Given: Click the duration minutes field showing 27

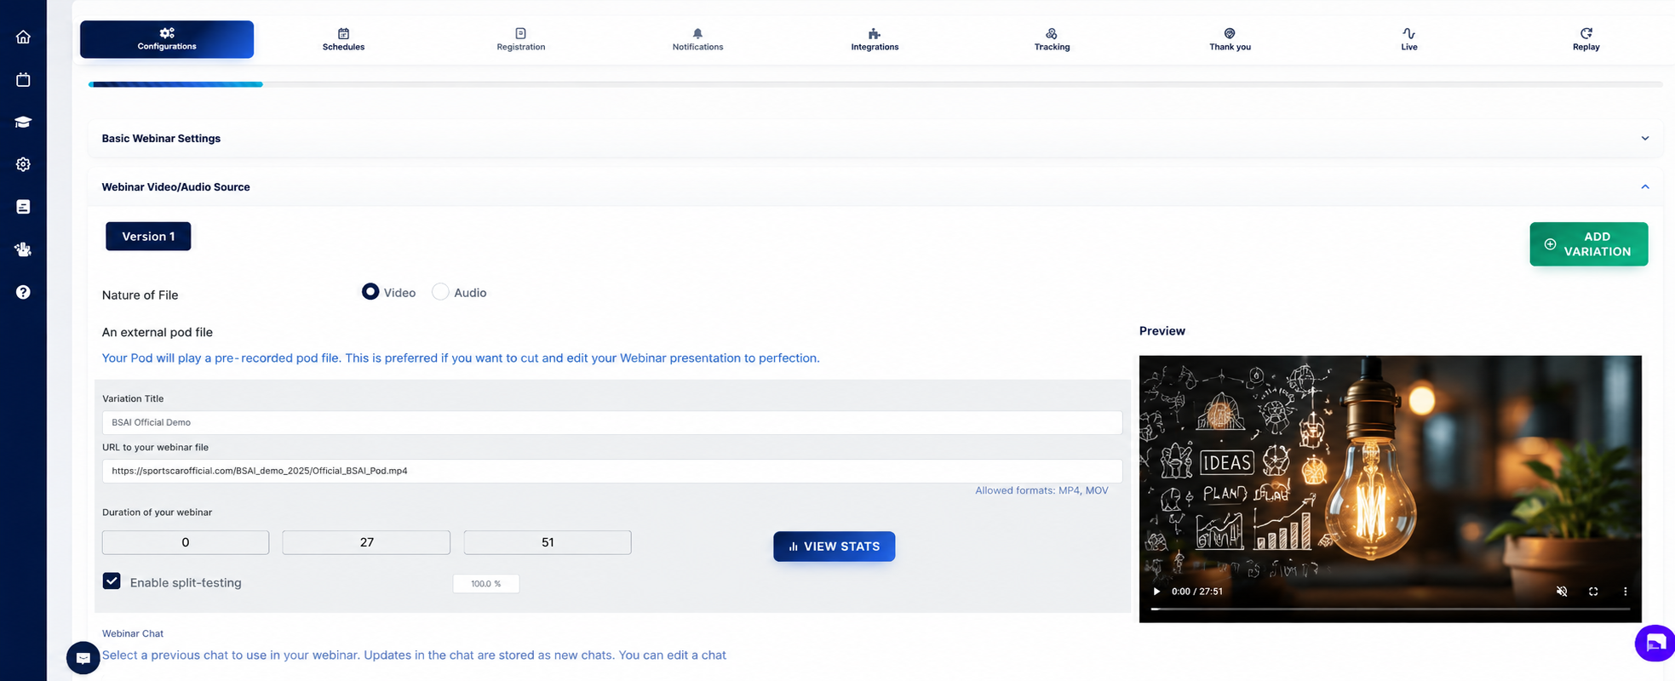Looking at the screenshot, I should pos(366,542).
